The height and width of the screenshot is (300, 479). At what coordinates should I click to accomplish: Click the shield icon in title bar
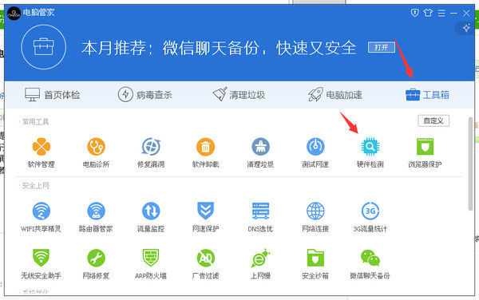414,13
